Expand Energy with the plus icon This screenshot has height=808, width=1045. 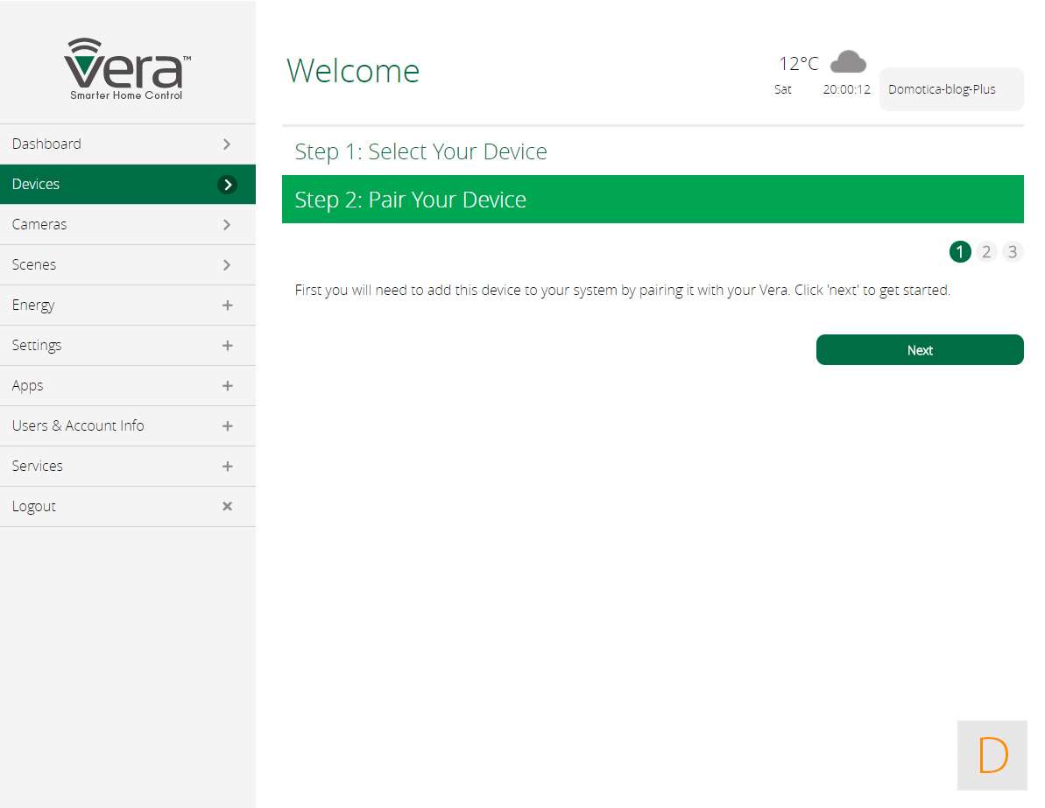click(227, 306)
